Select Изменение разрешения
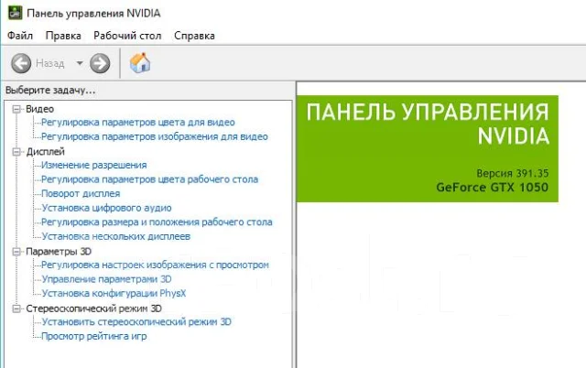Screen dimensions: 586x368 coord(93,165)
